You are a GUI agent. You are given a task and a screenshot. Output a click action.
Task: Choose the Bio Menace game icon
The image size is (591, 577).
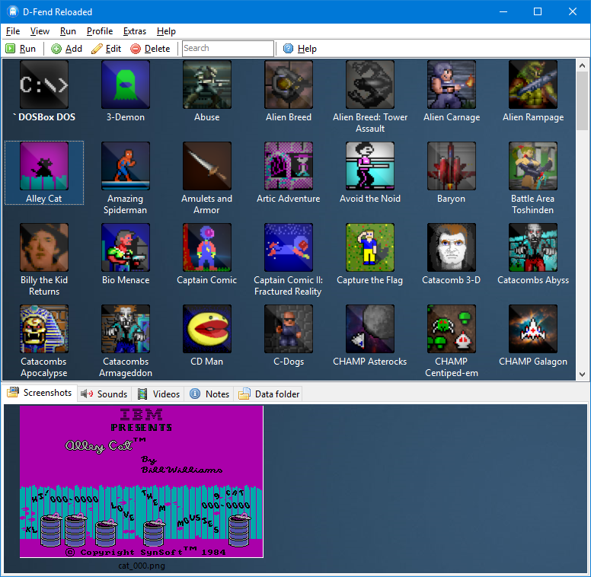(126, 247)
